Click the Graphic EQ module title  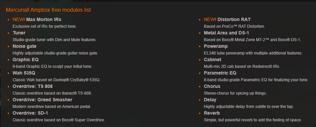26,60
